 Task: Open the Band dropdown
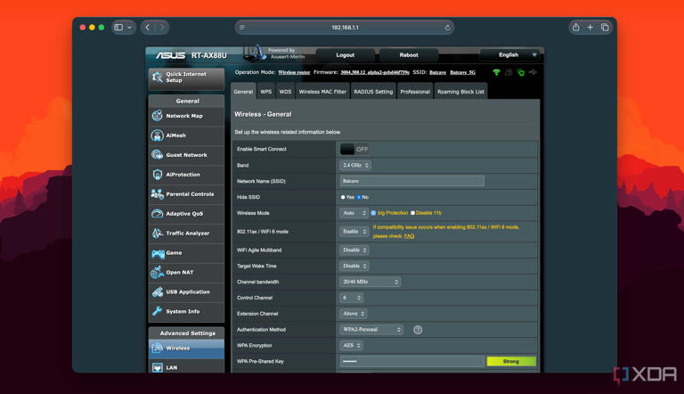click(355, 166)
